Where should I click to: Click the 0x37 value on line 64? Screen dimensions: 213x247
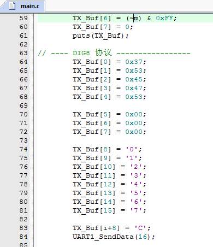click(134, 62)
